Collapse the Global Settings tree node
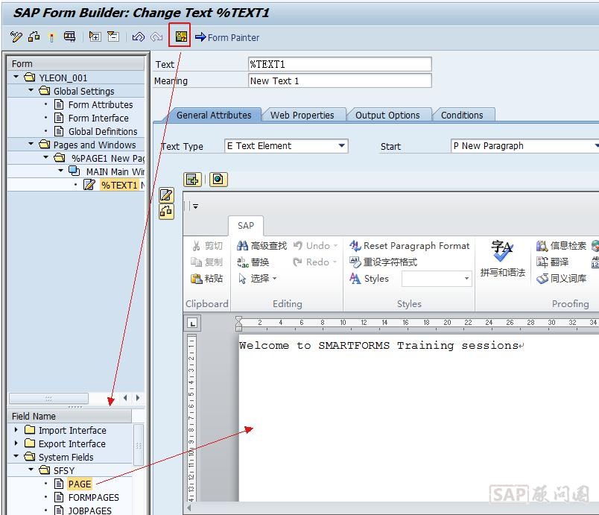This screenshot has height=515, width=599. (x=31, y=91)
